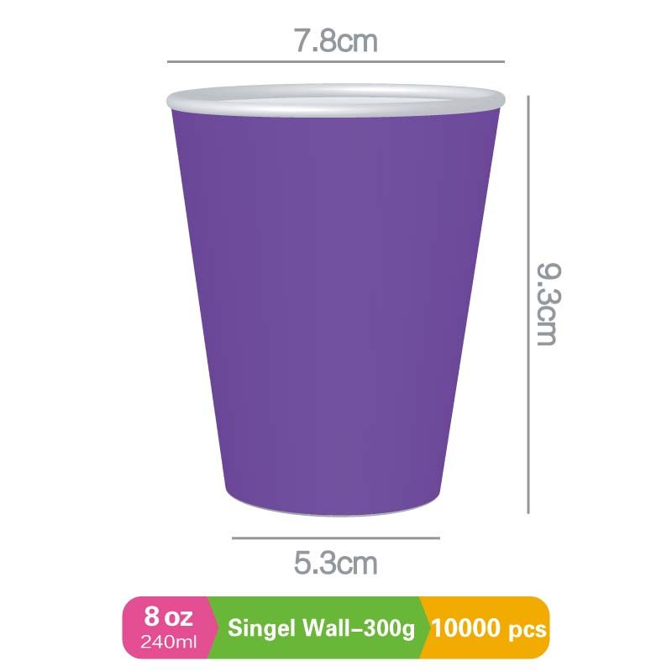
Task: Click the 9.3cm height label
Action: [547, 303]
